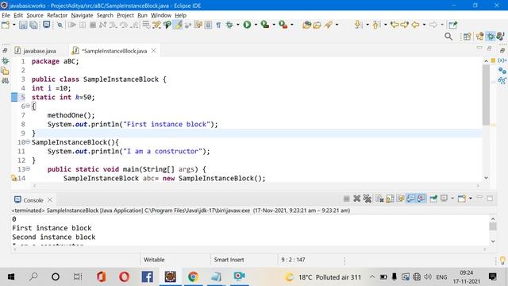This screenshot has height=286, width=508.
Task: Click the Pin Console icon
Action: point(433,199)
